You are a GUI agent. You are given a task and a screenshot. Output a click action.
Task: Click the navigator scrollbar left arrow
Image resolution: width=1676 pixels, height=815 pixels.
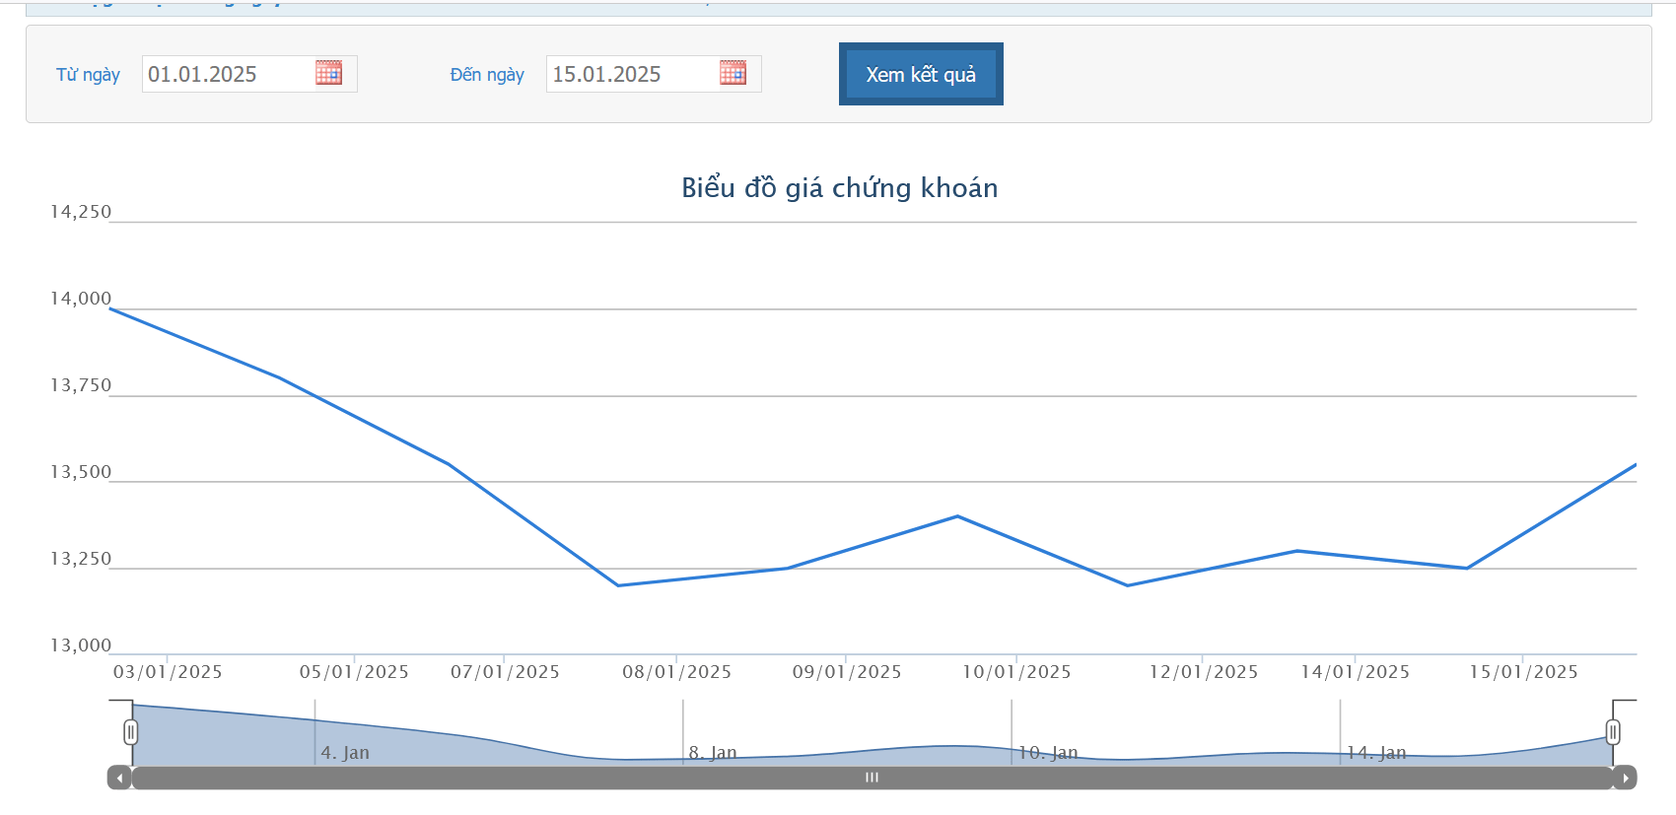coord(119,778)
